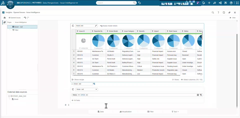
Task: Collapse the DEMO_data_test tree node
Action: coord(9,96)
